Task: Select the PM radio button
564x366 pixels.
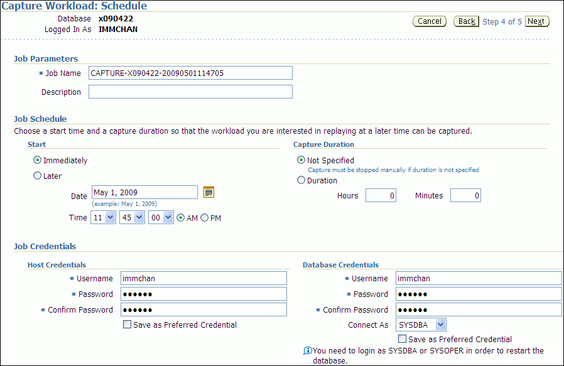Action: tap(204, 218)
